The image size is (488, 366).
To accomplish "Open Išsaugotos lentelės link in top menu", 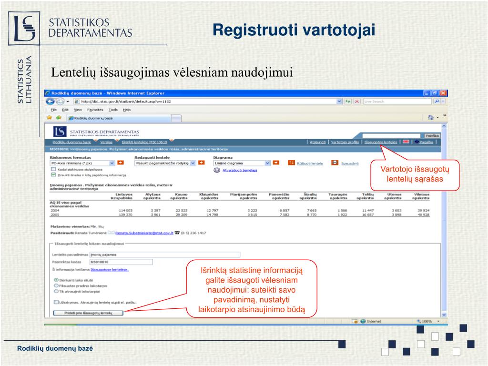I will pos(381,142).
